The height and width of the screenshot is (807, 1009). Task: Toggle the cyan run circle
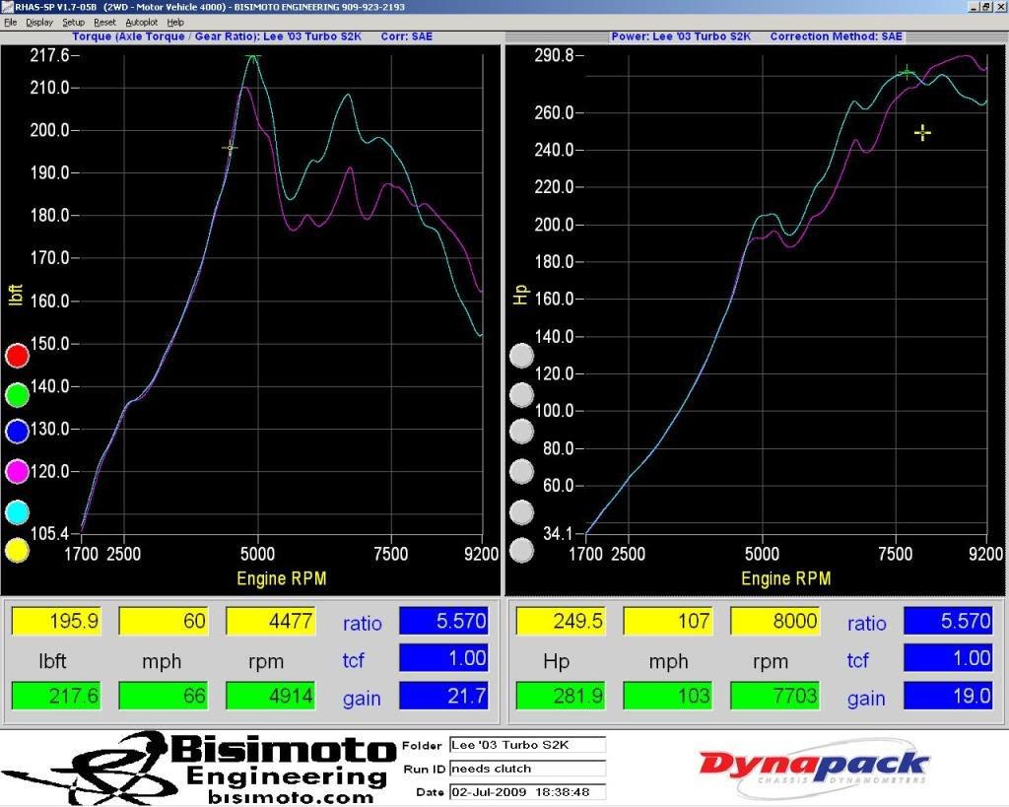pos(17,512)
